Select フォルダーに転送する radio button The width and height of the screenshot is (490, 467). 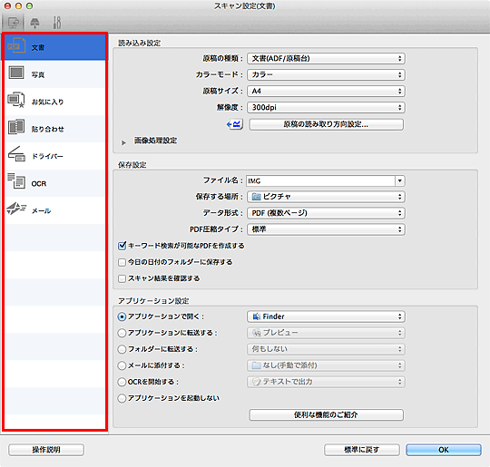[122, 349]
